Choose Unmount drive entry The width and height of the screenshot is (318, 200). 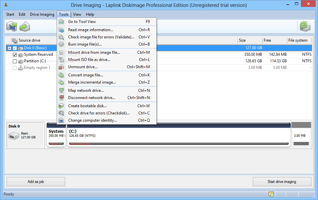pyautogui.click(x=107, y=67)
